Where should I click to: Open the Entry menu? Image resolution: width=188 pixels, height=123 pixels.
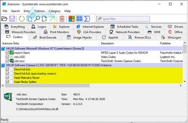point(26,11)
